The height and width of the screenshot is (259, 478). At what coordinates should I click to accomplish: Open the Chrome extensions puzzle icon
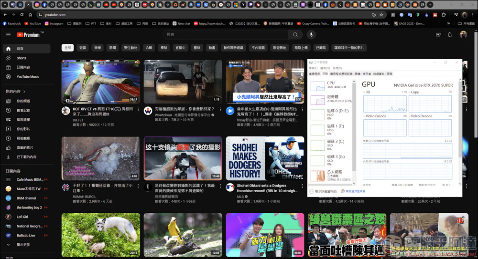[444, 15]
